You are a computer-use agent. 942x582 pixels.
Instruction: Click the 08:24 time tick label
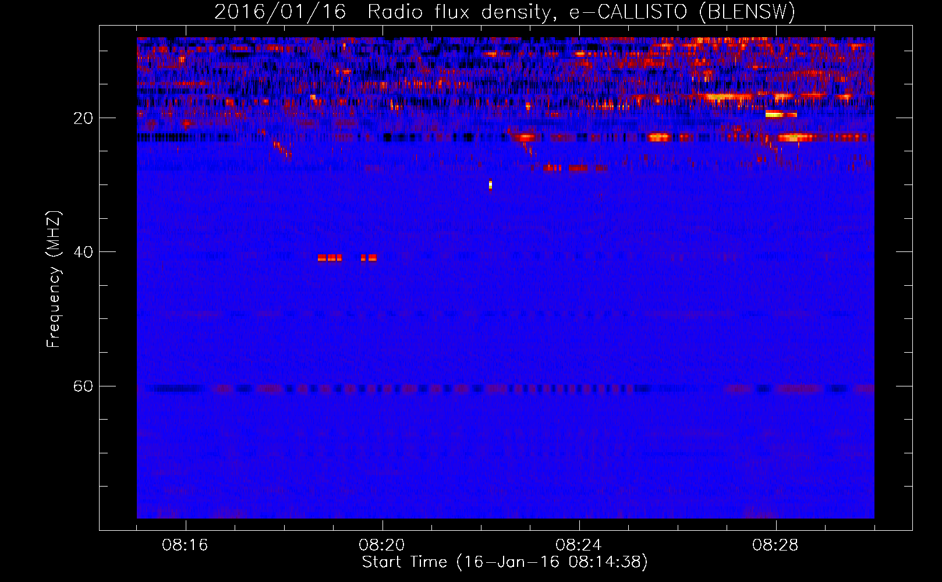click(x=579, y=545)
